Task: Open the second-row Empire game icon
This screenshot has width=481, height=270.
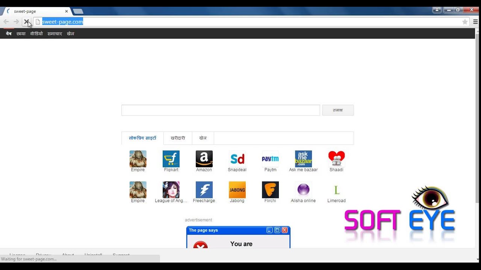Action: coord(138,190)
